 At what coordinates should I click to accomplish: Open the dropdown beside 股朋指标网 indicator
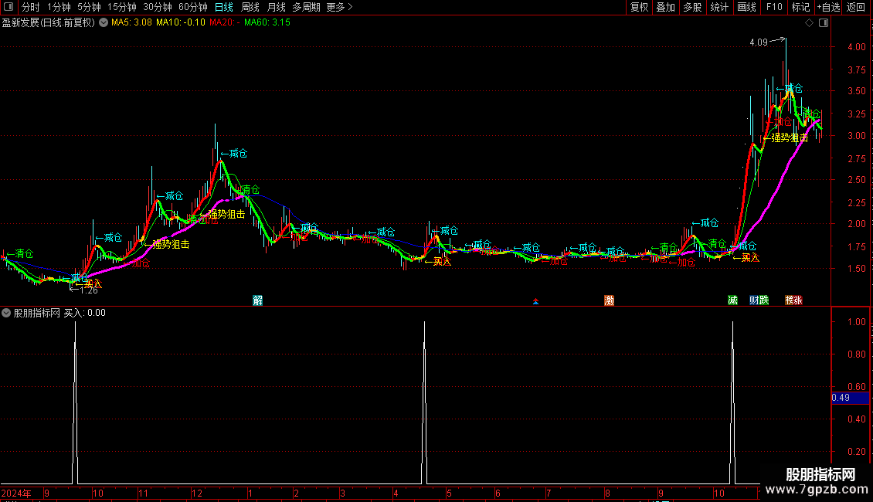6,313
